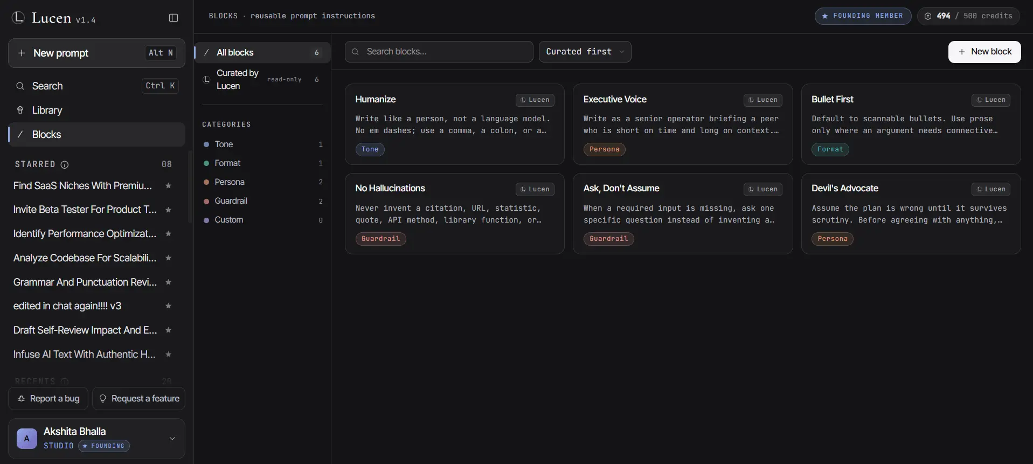Click the Format tag on Bullet First

pyautogui.click(x=830, y=149)
